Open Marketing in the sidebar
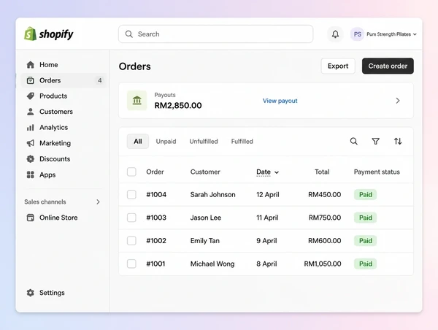Screen dimensions: 438x330 pos(64,143)
